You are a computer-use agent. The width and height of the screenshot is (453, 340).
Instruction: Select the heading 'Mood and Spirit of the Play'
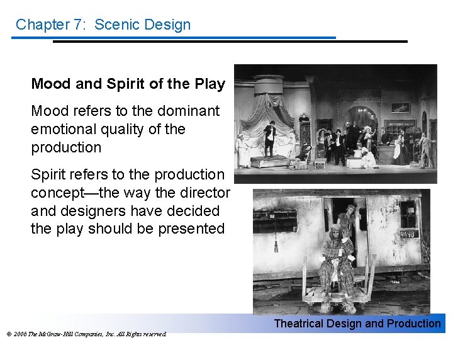[128, 84]
